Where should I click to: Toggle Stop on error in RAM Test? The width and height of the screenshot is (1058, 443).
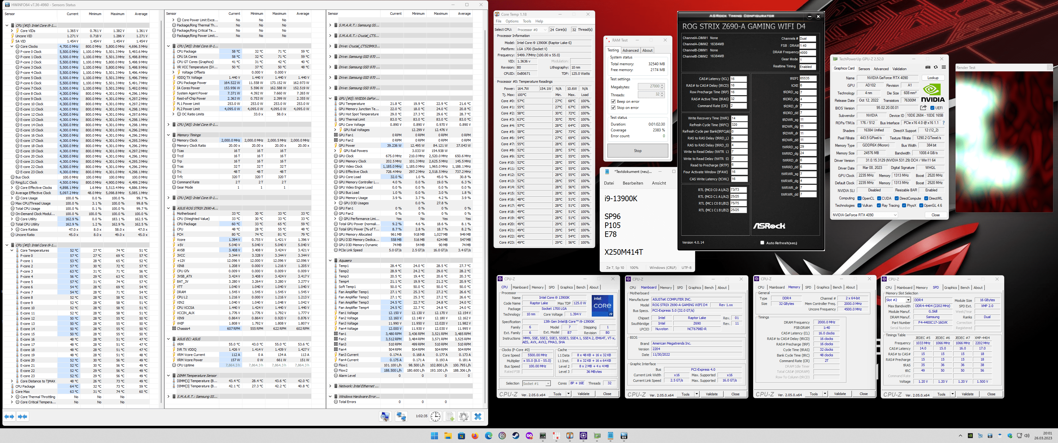[x=613, y=108]
